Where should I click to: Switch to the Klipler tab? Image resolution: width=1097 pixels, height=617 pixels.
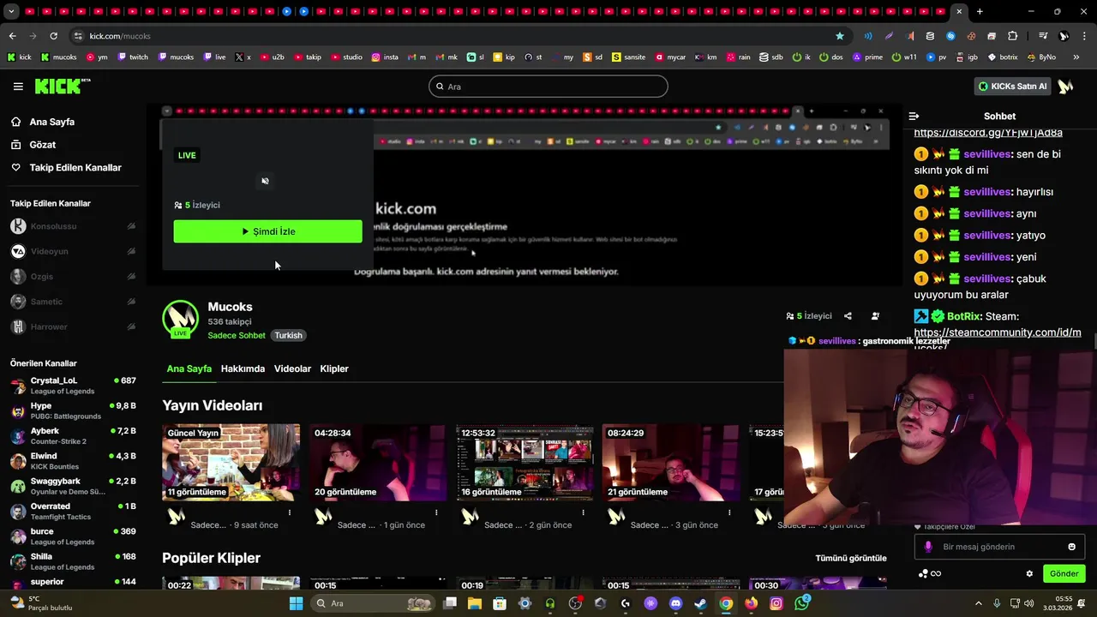[x=334, y=368]
